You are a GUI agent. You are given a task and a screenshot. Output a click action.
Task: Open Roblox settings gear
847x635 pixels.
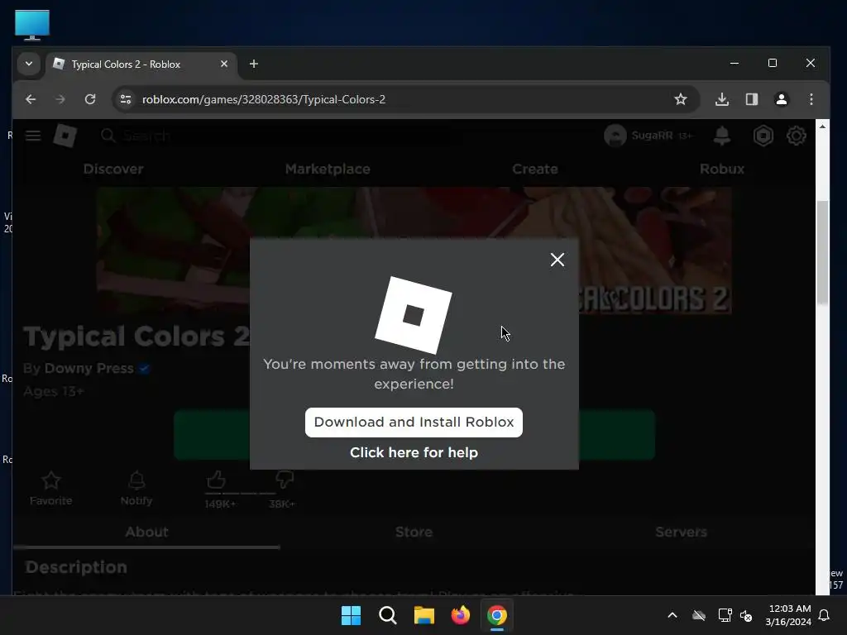coord(796,136)
